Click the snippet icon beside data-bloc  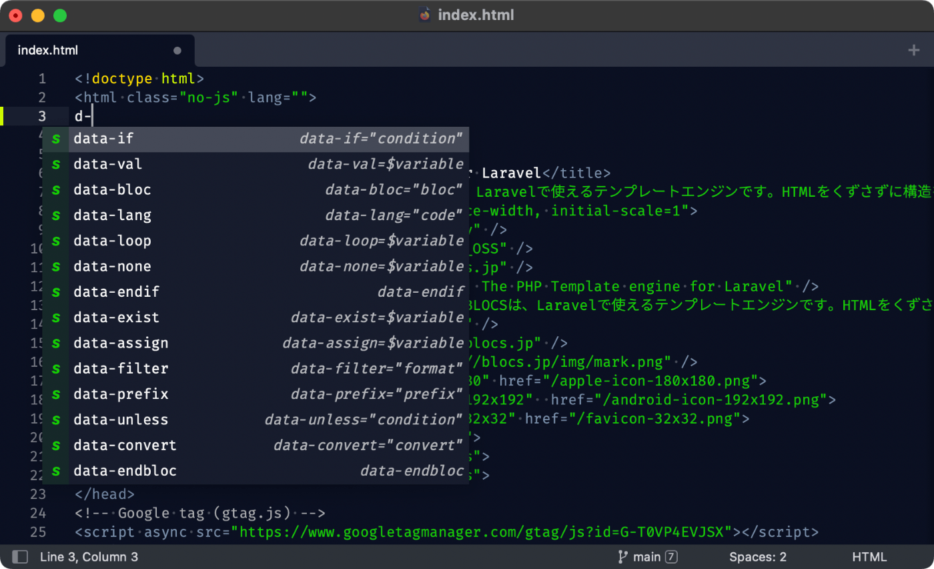[x=56, y=190]
